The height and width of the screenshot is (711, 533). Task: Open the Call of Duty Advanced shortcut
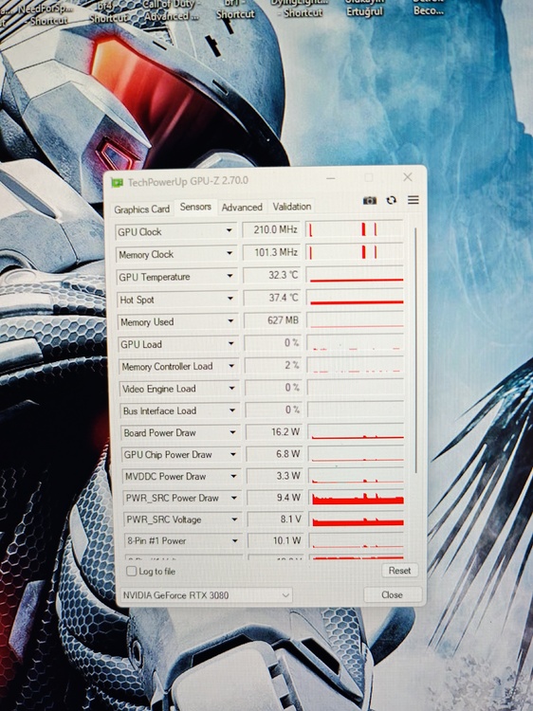tap(171, 10)
